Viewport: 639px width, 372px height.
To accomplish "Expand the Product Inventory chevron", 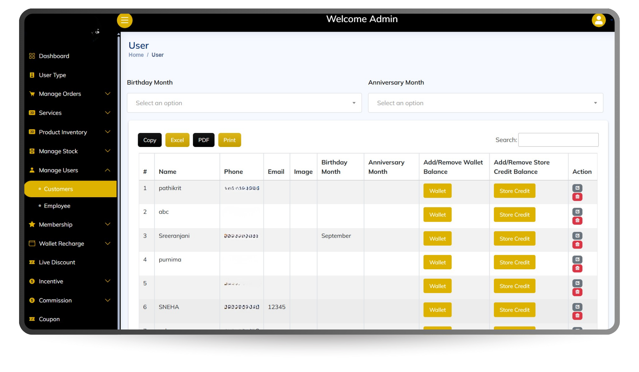I will (108, 132).
